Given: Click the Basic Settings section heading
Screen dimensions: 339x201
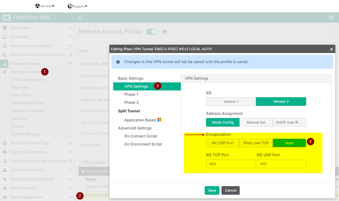Looking at the screenshot, I should pos(131,78).
